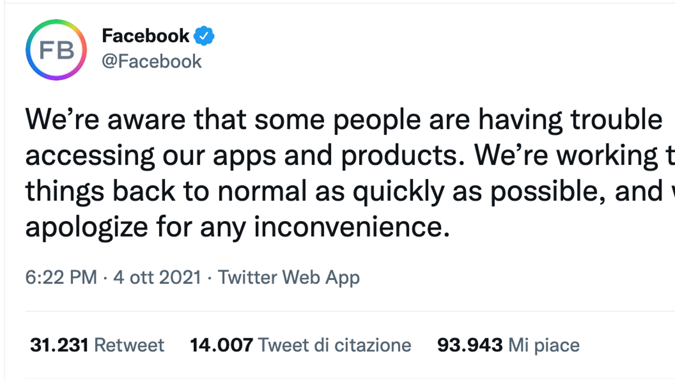Open the Tweet di citazione label

(x=334, y=345)
